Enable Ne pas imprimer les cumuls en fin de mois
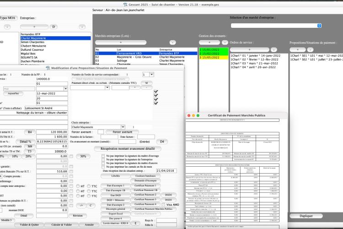This screenshot has height=229, width=343. [103, 167]
